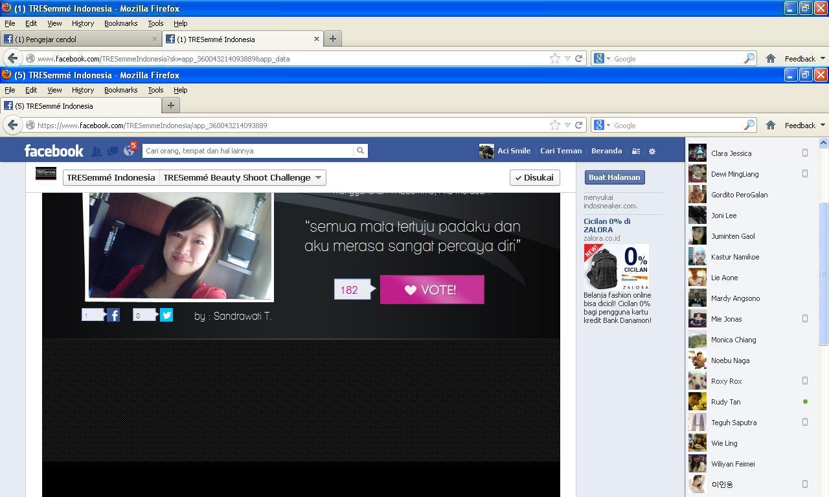Open Cari Teman link

(x=561, y=151)
